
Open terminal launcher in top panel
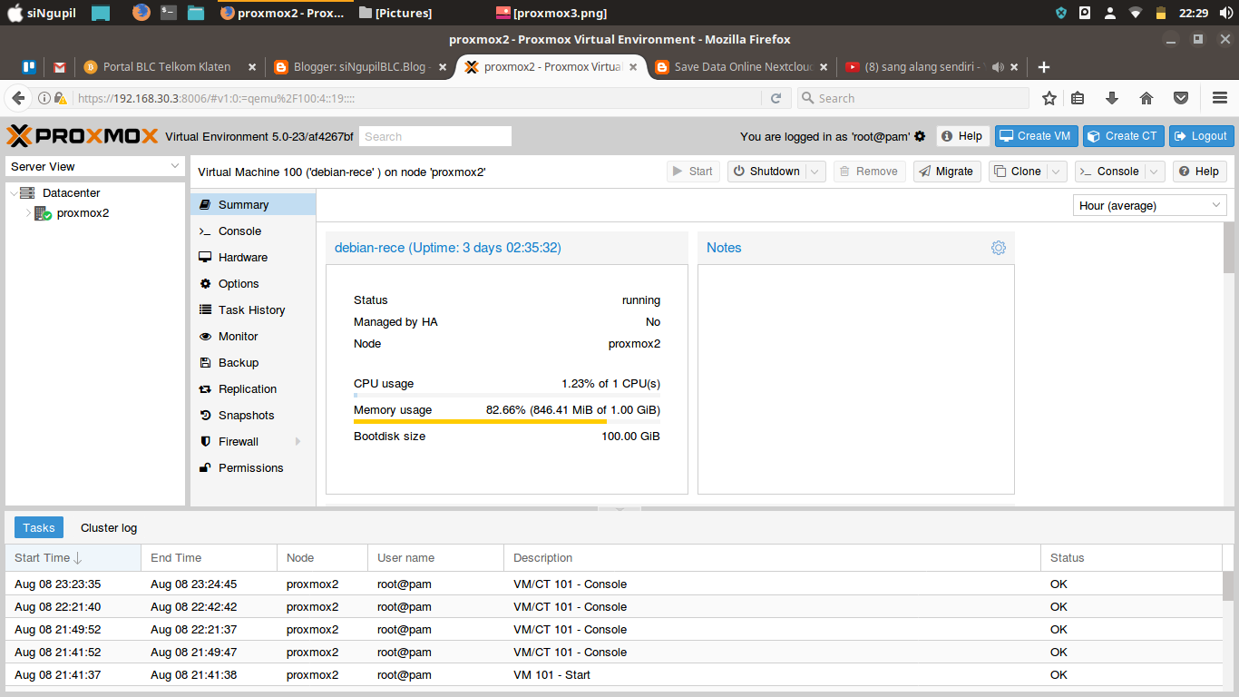click(x=169, y=13)
